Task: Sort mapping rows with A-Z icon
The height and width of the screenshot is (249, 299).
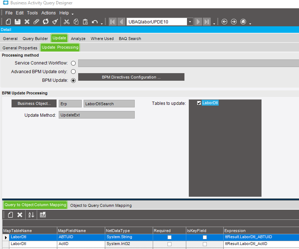Action: (x=31, y=215)
